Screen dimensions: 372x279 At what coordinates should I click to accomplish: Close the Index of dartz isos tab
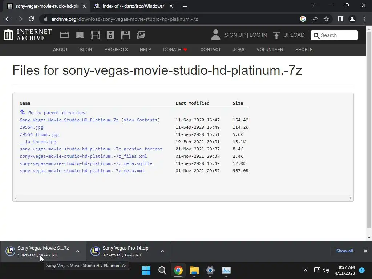[x=171, y=6]
